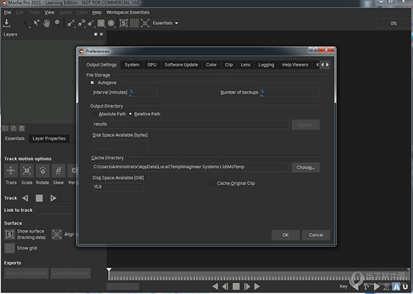The image size is (413, 294).
Task: Toggle Show Surface toolbar icon
Action: point(123,23)
